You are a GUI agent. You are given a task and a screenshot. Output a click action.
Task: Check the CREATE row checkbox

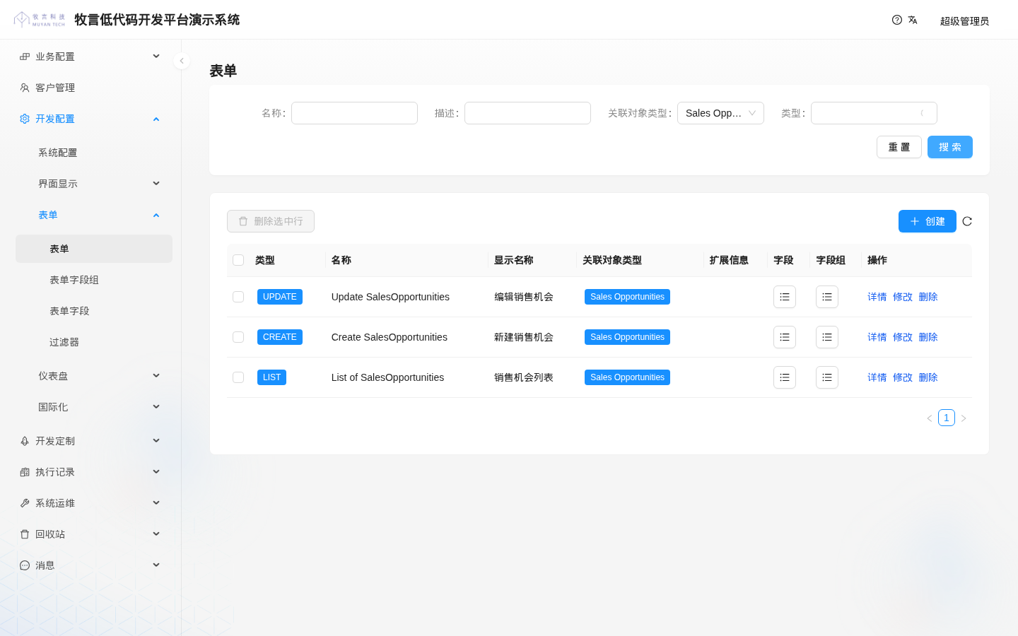pyautogui.click(x=238, y=337)
